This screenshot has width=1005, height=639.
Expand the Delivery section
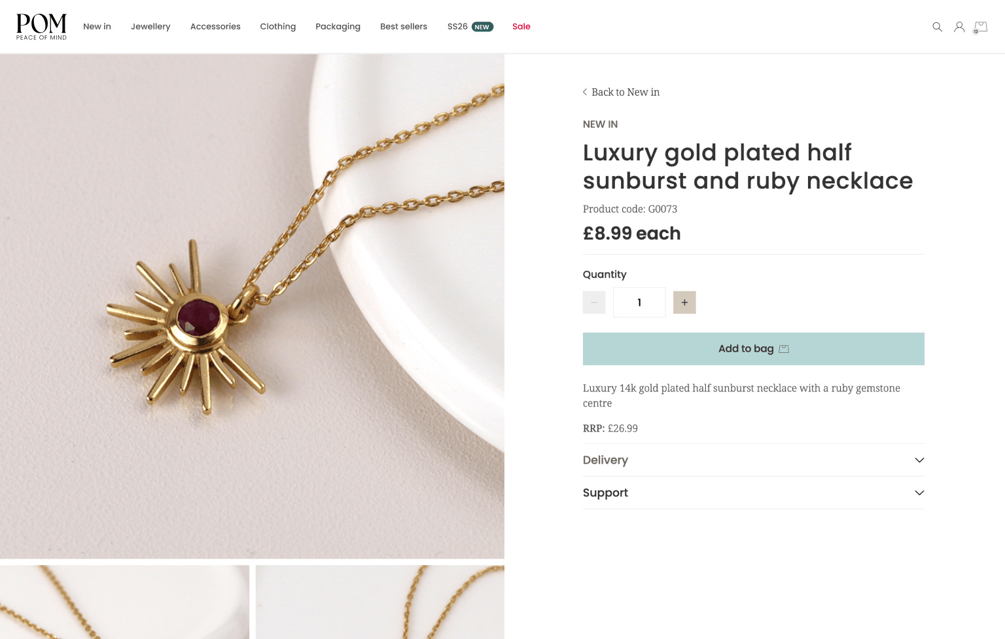pos(605,460)
